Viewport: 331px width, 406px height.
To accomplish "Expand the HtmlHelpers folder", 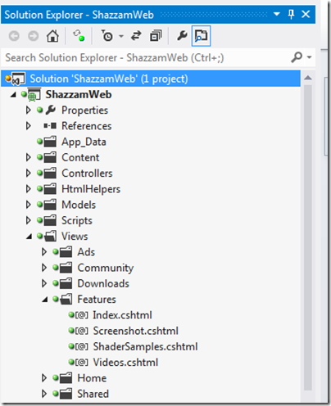I will pyautogui.click(x=29, y=189).
